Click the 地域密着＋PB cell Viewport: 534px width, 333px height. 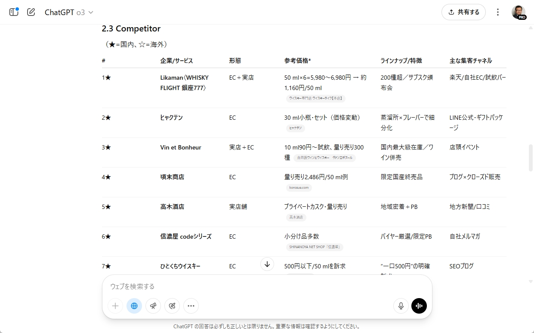click(399, 207)
